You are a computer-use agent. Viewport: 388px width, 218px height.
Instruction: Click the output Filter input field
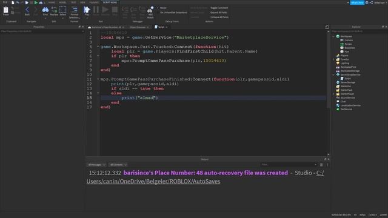point(289,165)
